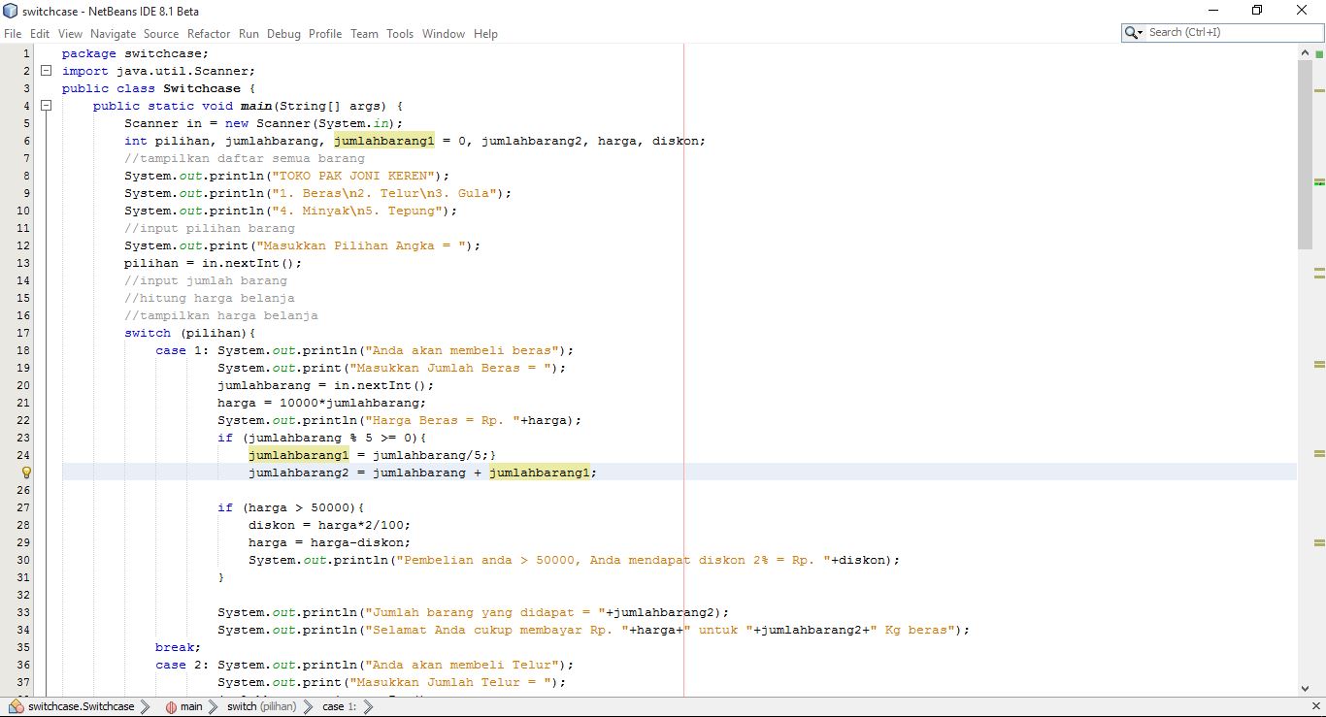Image resolution: width=1326 pixels, height=717 pixels.
Task: Open the Debug menu
Action: pyautogui.click(x=283, y=33)
